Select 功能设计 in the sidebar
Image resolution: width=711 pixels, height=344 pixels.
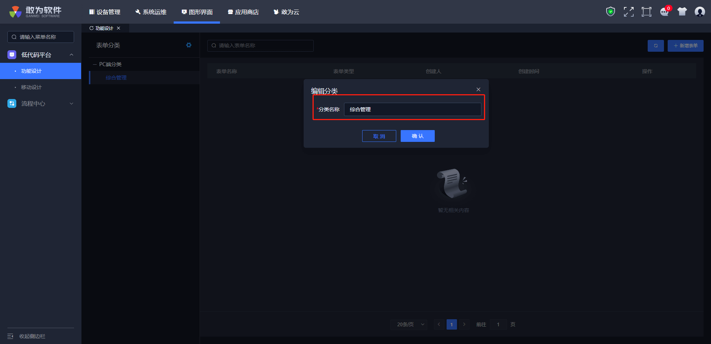point(41,71)
